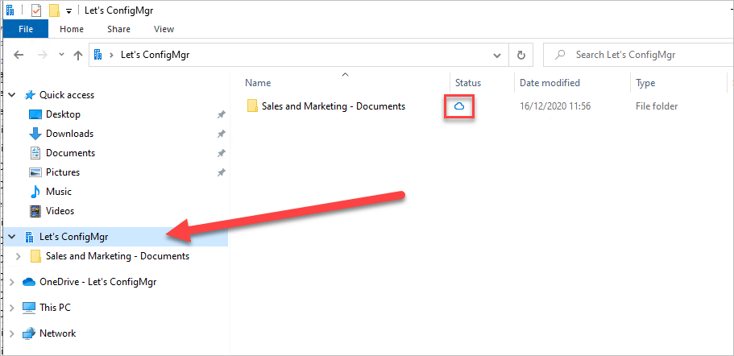Click the folder icon in the file list
Screen dimensions: 734x356
point(253,106)
